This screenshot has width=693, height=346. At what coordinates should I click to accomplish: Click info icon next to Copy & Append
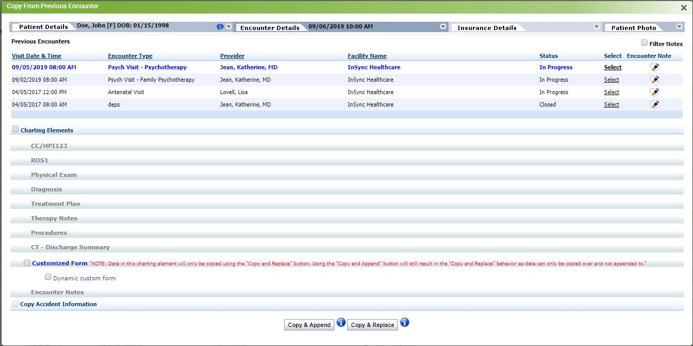(x=341, y=323)
